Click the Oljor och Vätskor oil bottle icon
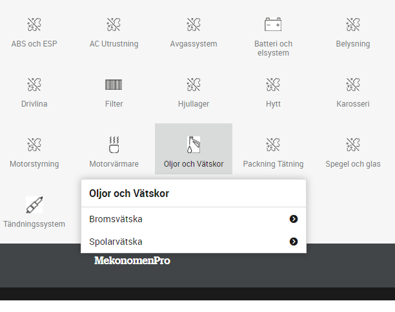The height and width of the screenshot is (312, 395). click(194, 145)
